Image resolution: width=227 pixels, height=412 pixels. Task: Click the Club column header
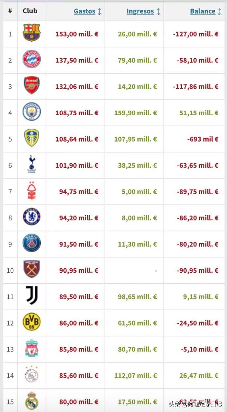[30, 11]
